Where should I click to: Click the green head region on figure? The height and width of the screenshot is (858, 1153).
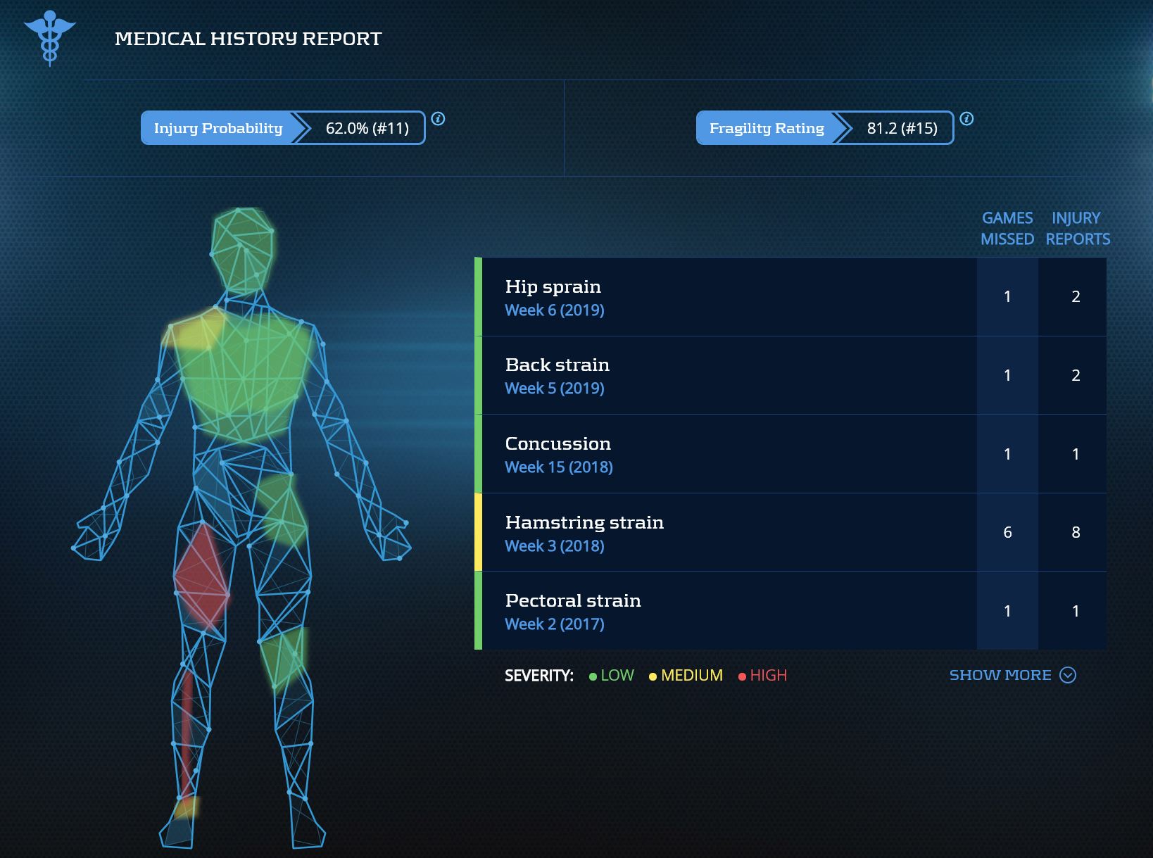coord(243,246)
